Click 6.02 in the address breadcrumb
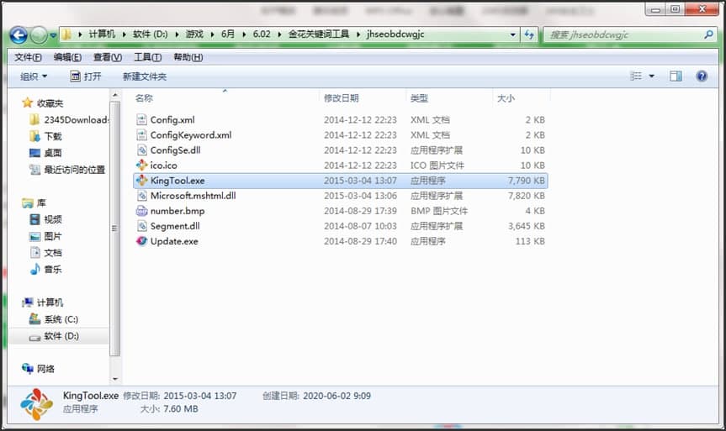726x431 pixels. click(262, 34)
